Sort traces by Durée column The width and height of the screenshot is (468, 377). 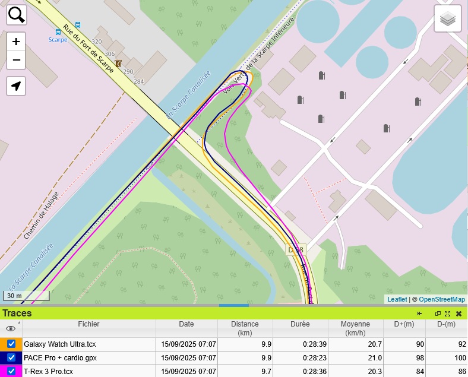[x=300, y=325]
